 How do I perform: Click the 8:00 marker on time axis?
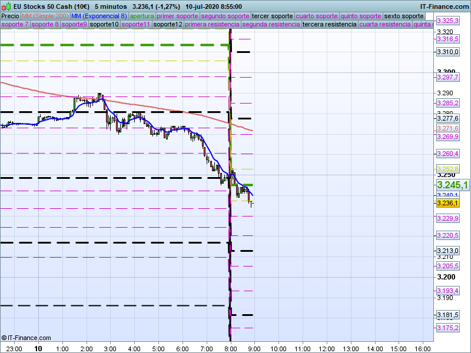(x=230, y=348)
